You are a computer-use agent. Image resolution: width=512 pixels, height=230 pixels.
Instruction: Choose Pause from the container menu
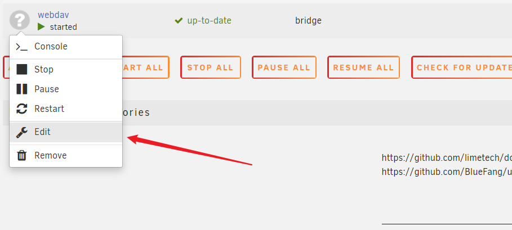pos(46,89)
